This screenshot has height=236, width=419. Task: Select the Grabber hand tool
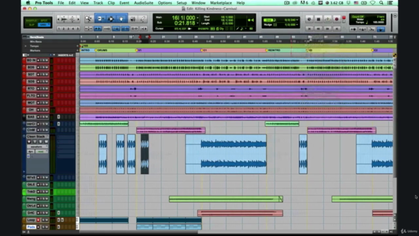point(121,19)
